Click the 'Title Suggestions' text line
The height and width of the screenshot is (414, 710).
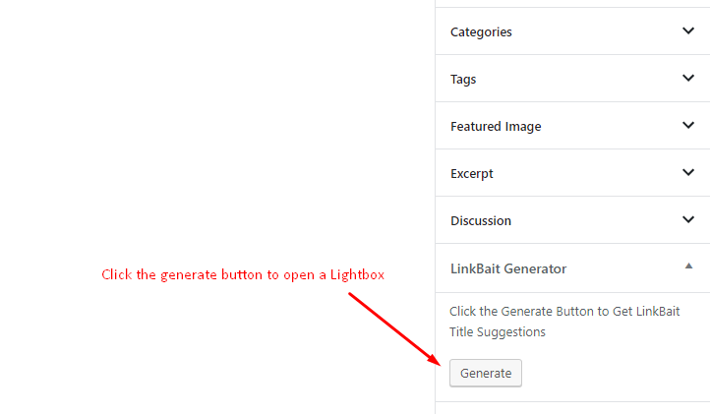coord(498,332)
